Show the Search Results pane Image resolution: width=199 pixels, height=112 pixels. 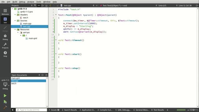[69, 110]
